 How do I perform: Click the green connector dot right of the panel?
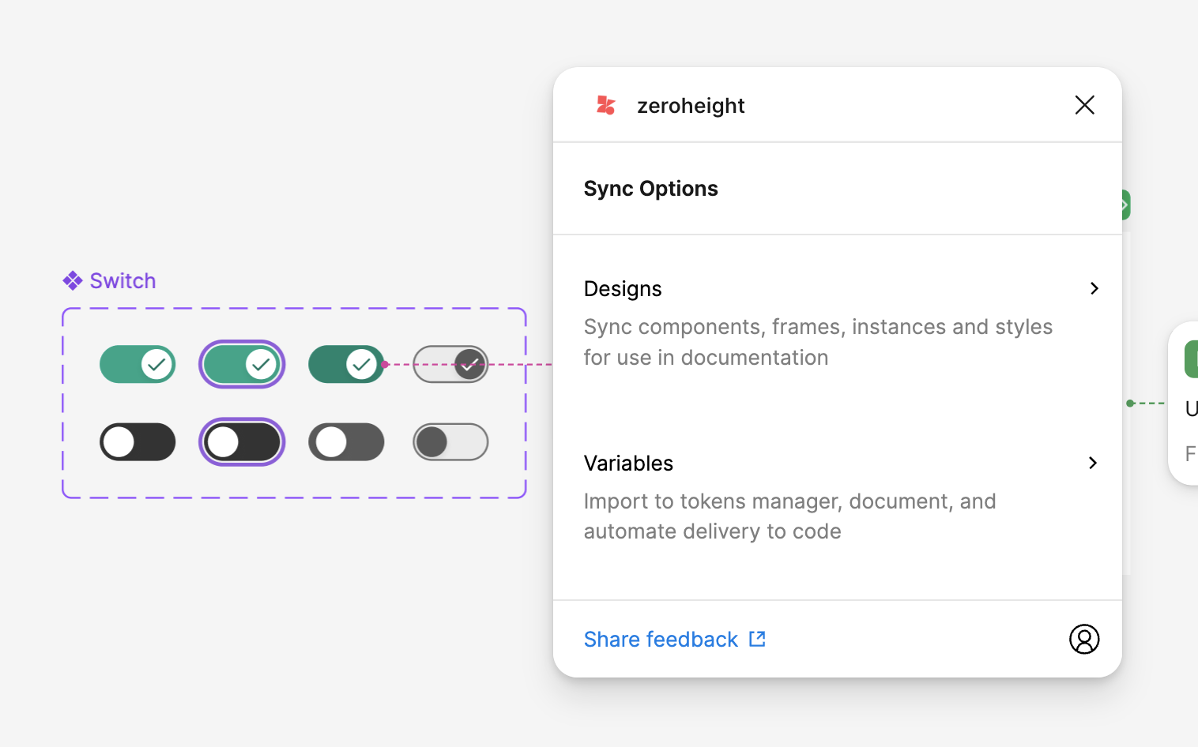[x=1130, y=404]
